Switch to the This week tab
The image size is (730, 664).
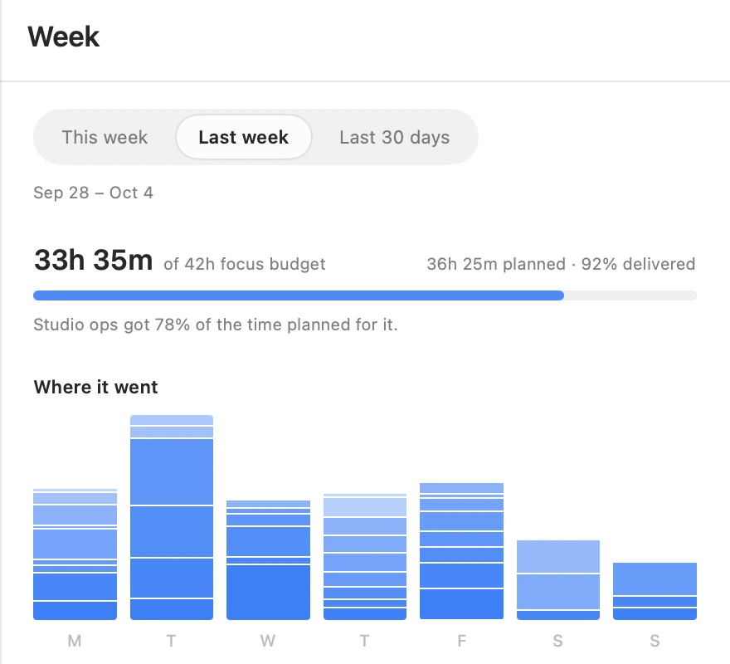105,138
